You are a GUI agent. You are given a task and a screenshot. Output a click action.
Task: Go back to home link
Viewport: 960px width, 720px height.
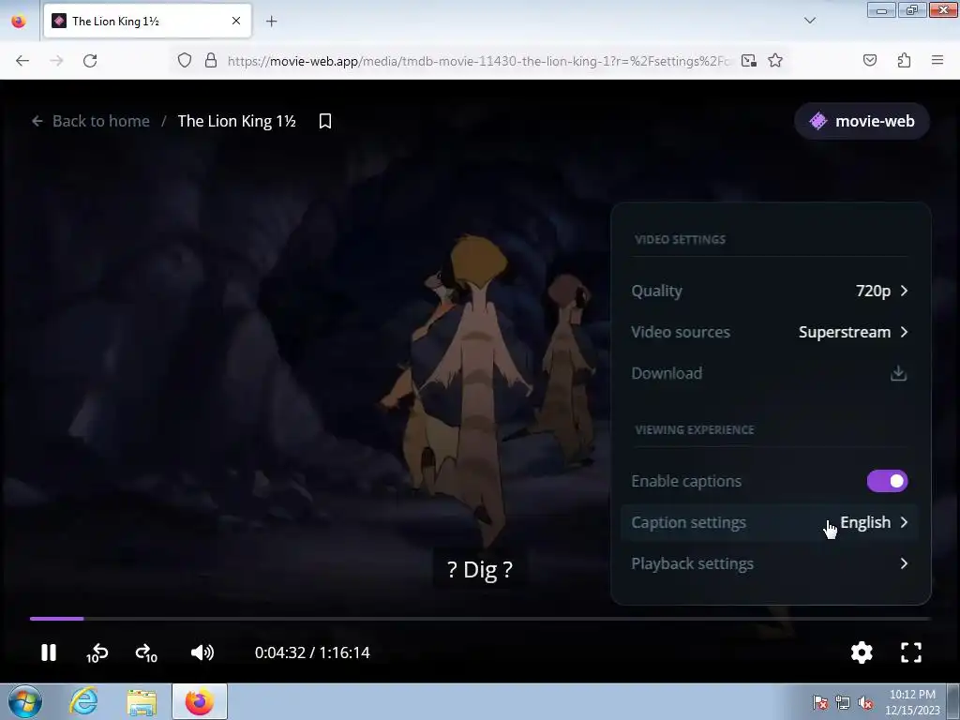pos(91,121)
